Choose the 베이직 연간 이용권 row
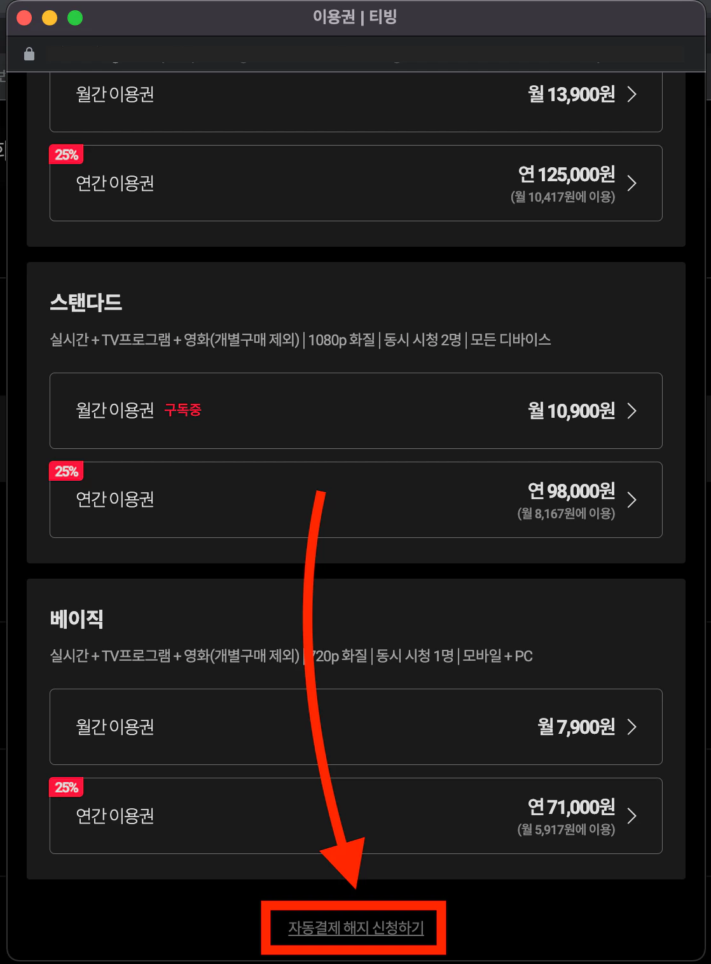 coord(356,816)
